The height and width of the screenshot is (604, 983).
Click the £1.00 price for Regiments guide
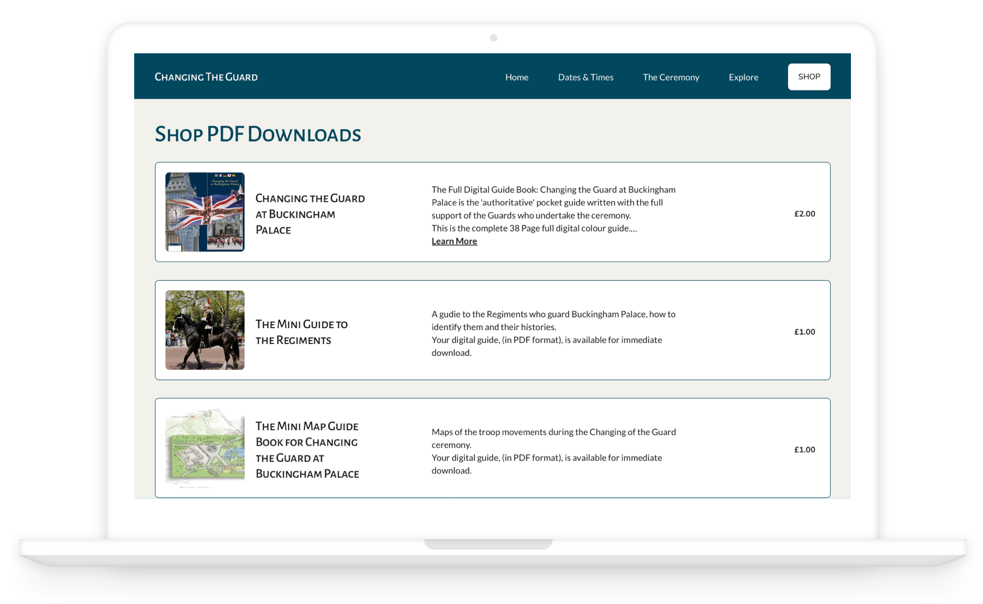[805, 332]
